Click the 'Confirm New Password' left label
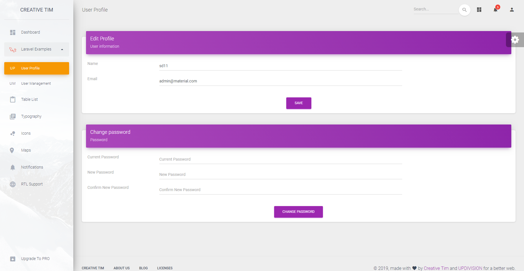This screenshot has height=271, width=524. 108,187
